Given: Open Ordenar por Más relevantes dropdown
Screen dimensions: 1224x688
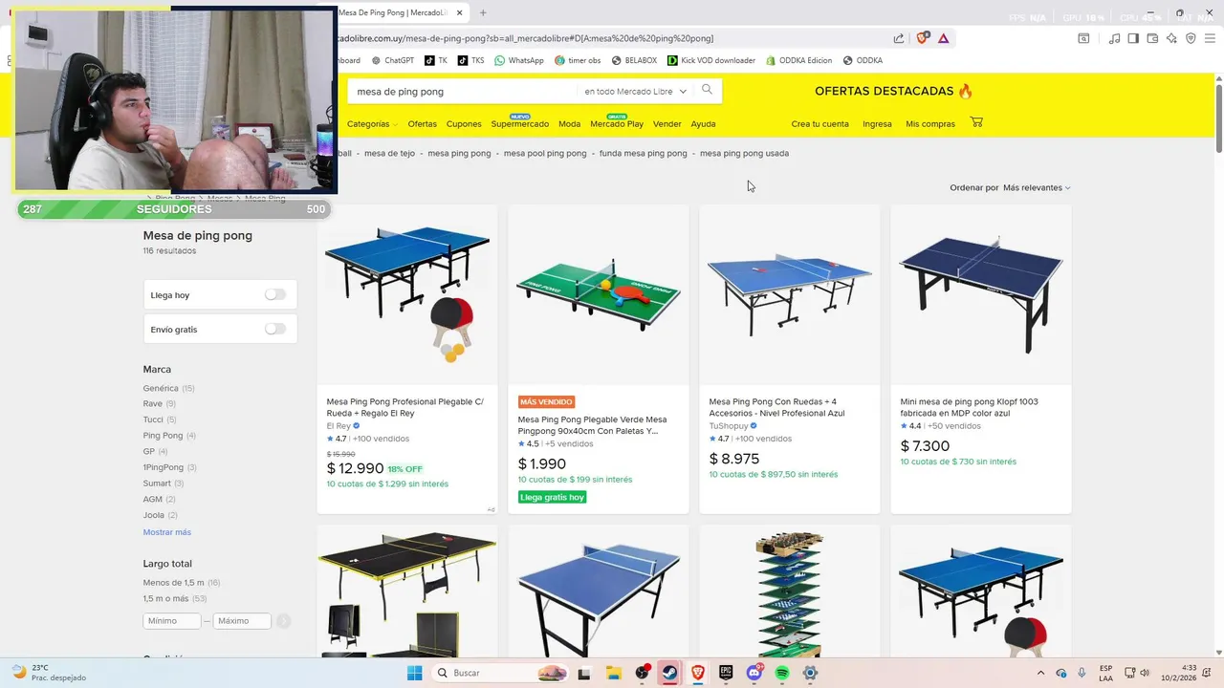Looking at the screenshot, I should (1037, 187).
